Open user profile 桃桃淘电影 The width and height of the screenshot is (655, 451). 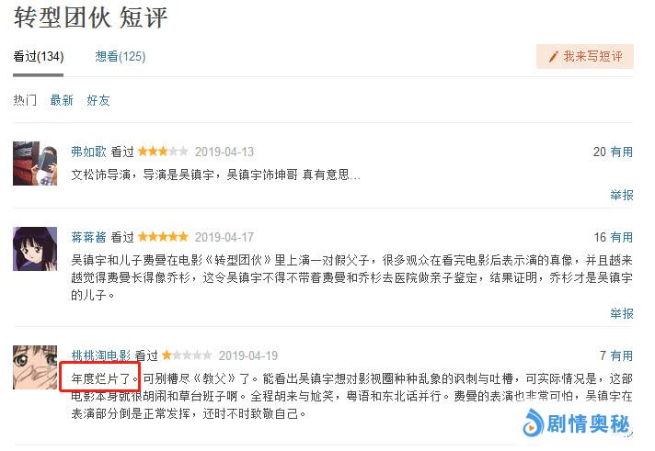100,355
